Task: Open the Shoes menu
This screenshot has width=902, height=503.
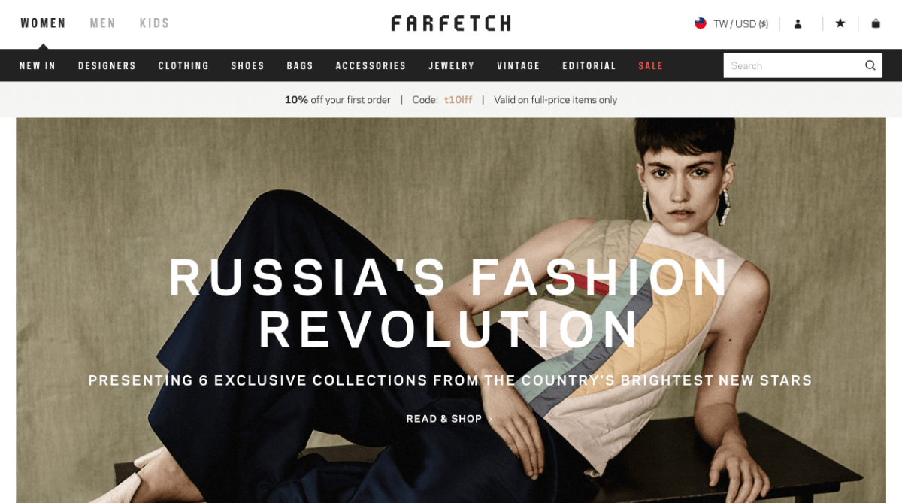Action: (x=248, y=66)
